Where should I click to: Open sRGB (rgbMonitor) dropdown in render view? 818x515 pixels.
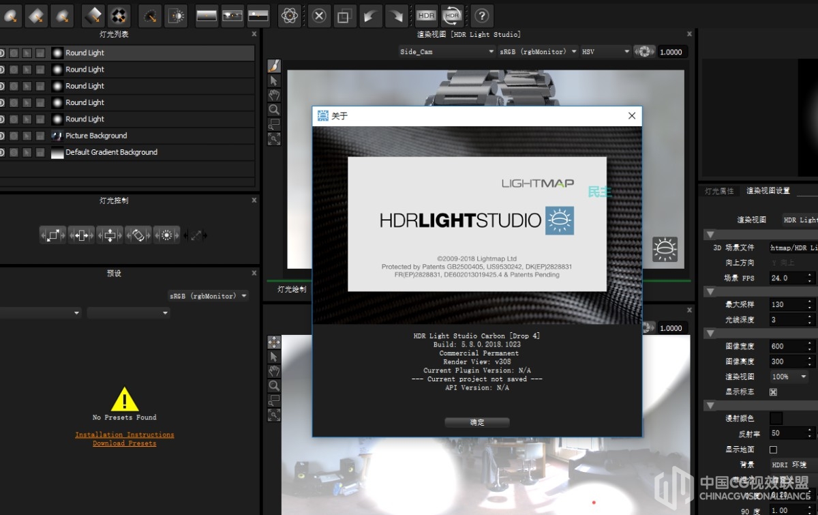coord(538,52)
